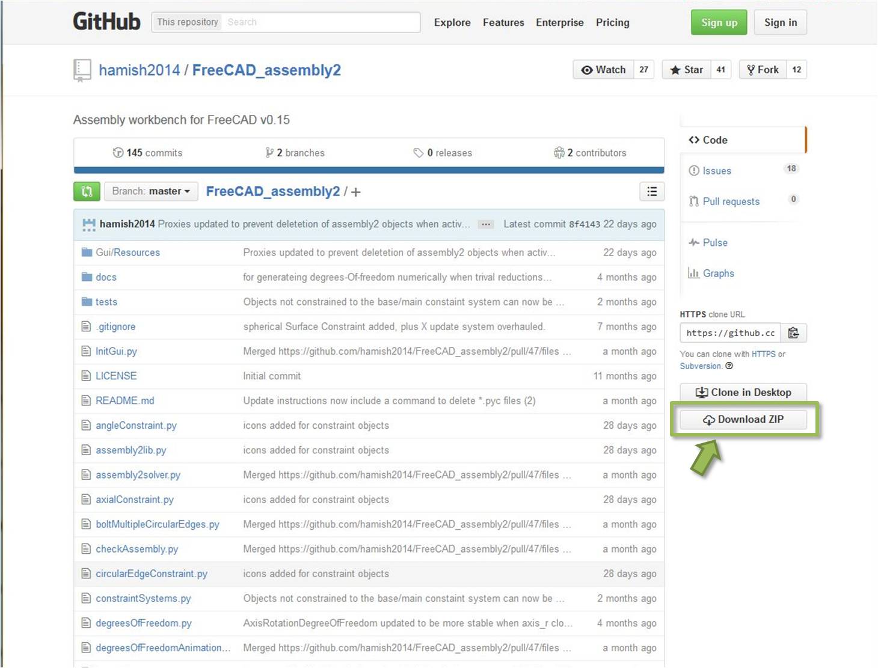
Task: Copy the clone URL to clipboard
Action: tap(794, 332)
